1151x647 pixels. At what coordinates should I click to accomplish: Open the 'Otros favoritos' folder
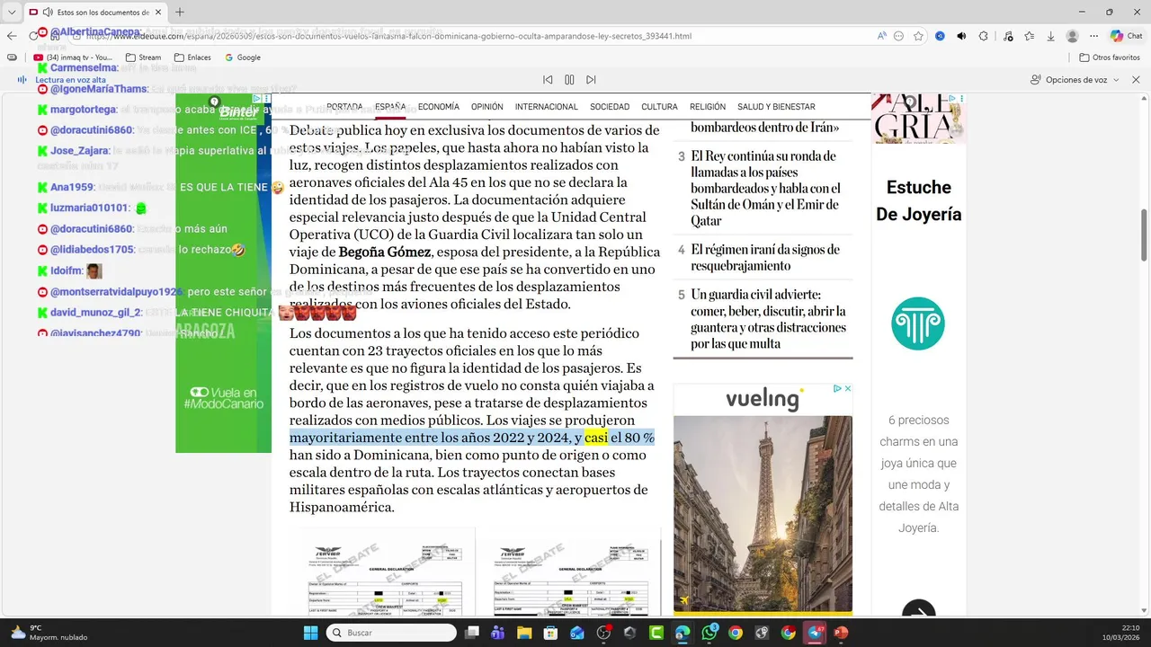[1109, 58]
